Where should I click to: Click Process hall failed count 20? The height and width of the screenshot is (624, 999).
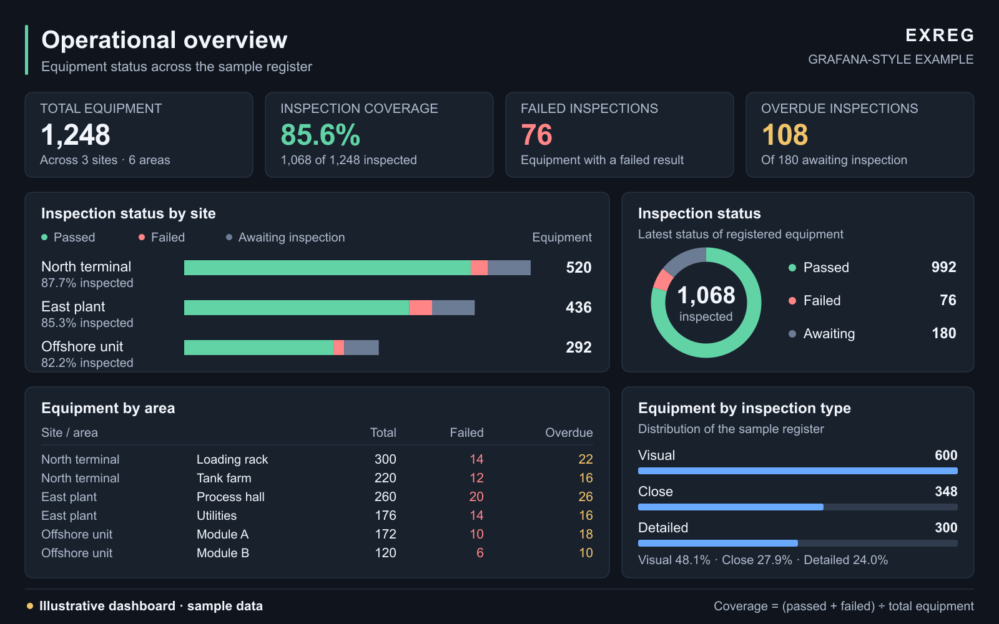point(476,497)
